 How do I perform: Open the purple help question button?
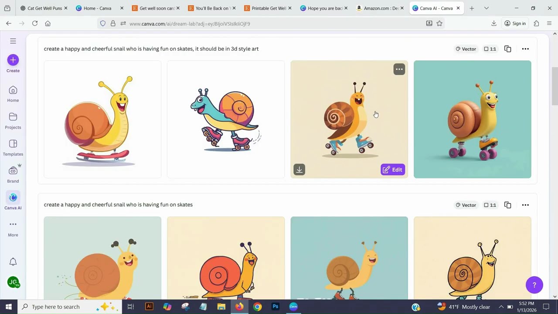(534, 285)
